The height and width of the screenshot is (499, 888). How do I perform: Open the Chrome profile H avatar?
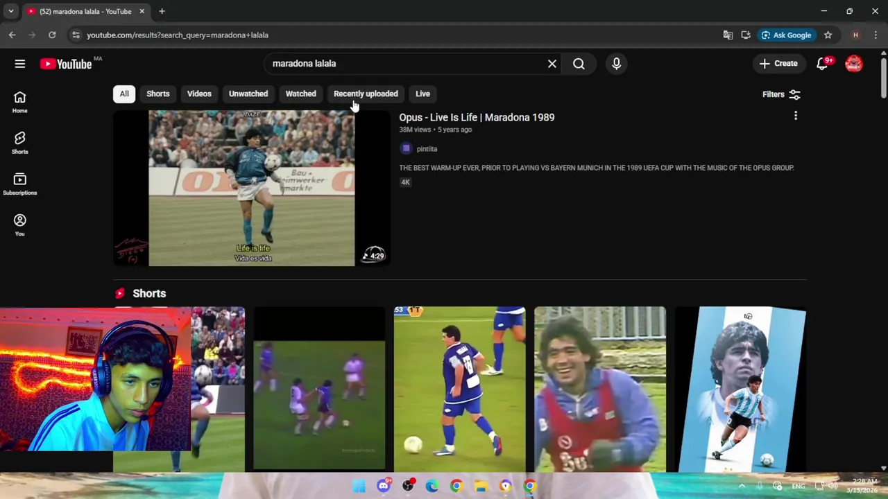pyautogui.click(x=855, y=35)
